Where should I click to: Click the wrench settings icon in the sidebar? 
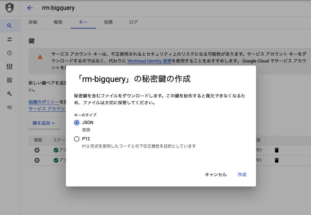tap(10, 94)
